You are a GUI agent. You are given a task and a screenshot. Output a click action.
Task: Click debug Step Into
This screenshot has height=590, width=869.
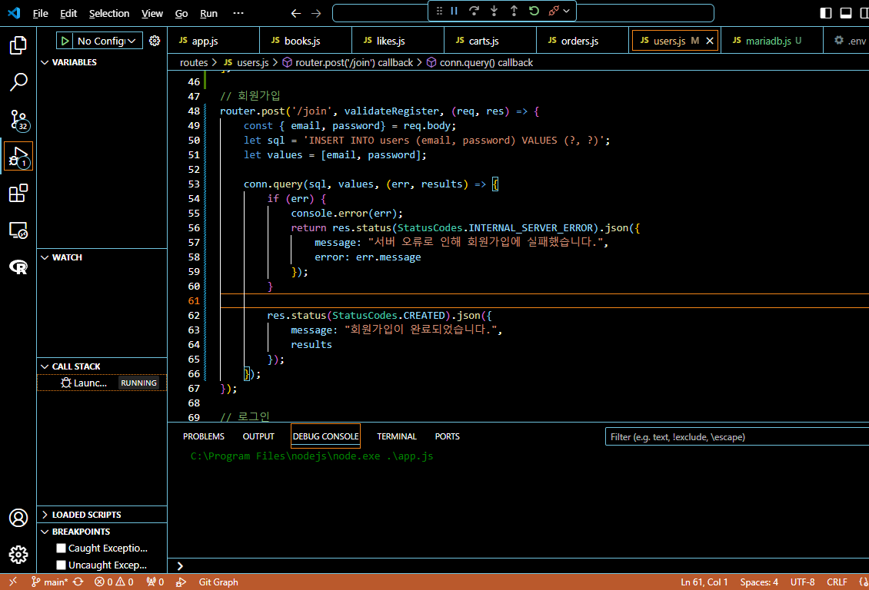coord(494,11)
